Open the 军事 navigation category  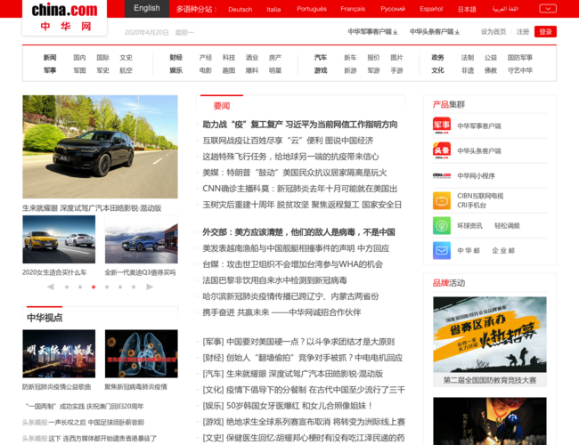[x=50, y=70]
